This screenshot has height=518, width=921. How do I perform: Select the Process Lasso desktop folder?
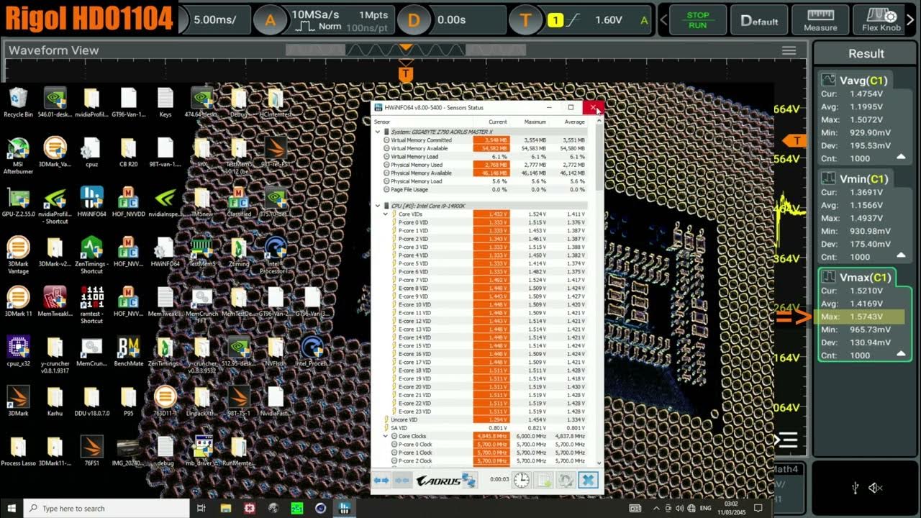(19, 450)
